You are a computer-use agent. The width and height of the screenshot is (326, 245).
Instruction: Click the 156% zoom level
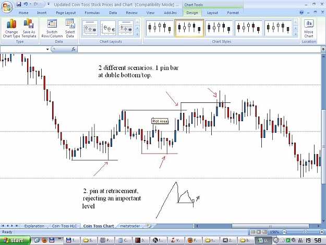(x=274, y=232)
